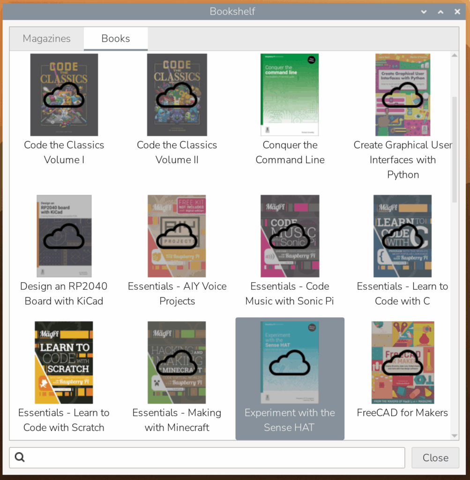The image size is (470, 480).
Task: Open Code the Classics Volume I book cover
Action: 64,95
